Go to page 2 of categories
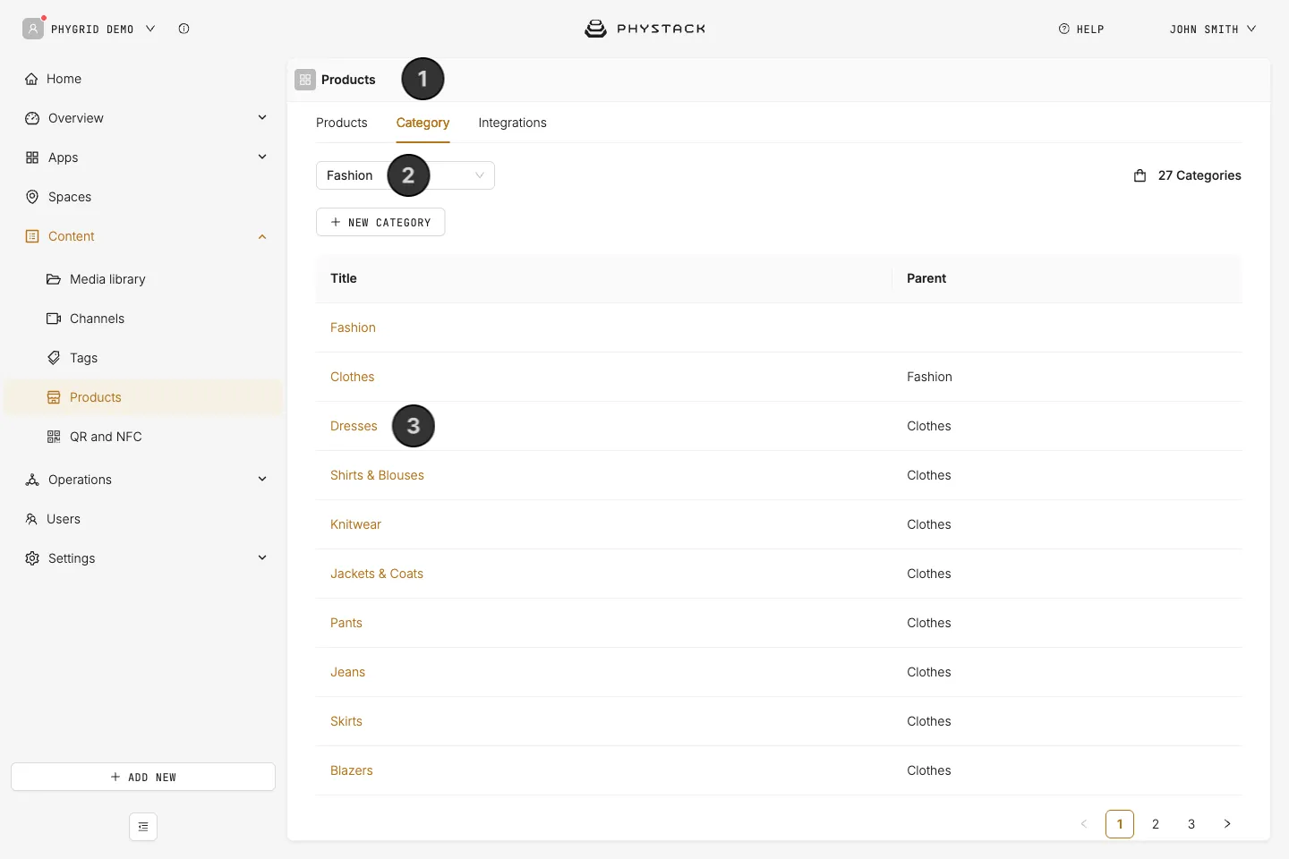This screenshot has width=1289, height=859. (x=1156, y=824)
